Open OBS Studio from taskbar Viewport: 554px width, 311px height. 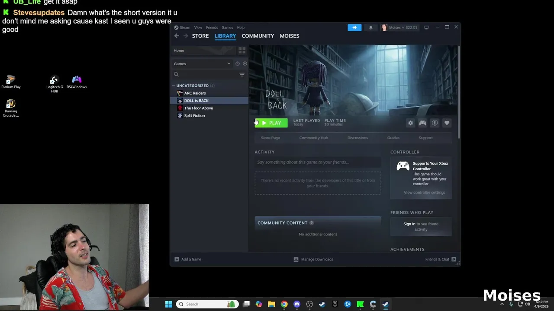pyautogui.click(x=309, y=304)
